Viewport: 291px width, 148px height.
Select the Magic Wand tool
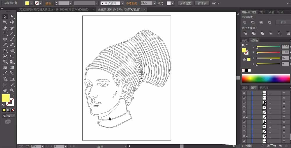5,22
